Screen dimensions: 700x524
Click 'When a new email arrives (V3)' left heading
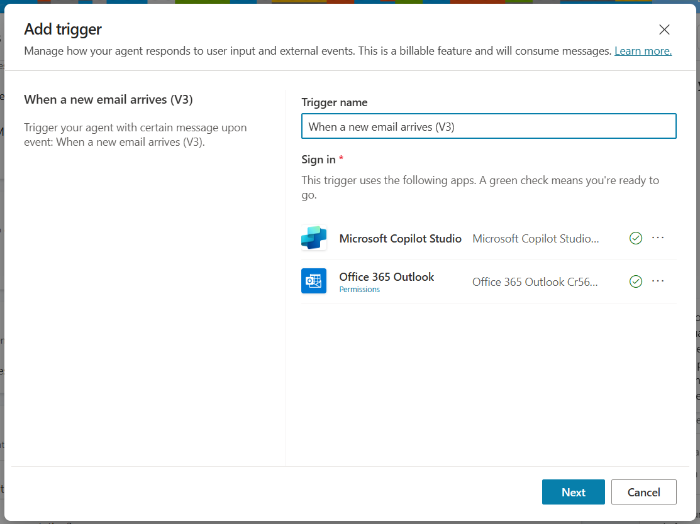click(108, 99)
